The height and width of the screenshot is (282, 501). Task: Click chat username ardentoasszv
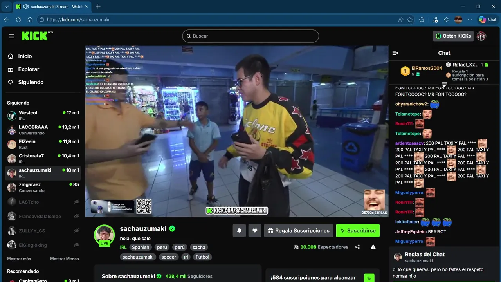tap(410, 143)
